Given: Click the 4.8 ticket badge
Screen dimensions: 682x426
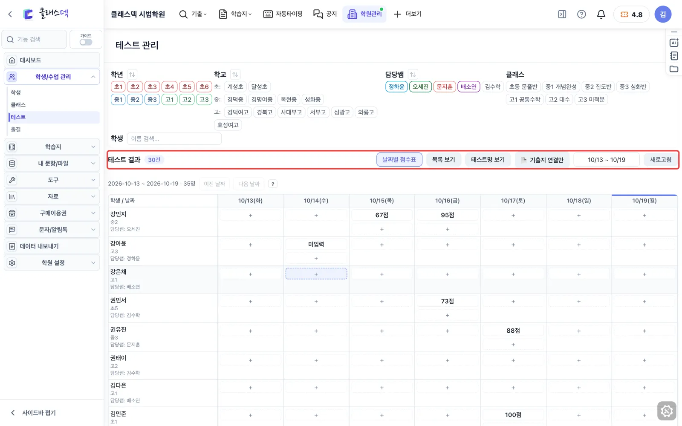Looking at the screenshot, I should click(631, 14).
